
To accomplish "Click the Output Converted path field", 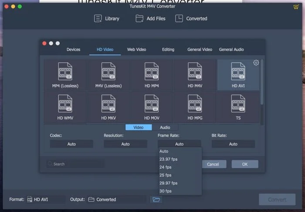I will click(116, 199).
